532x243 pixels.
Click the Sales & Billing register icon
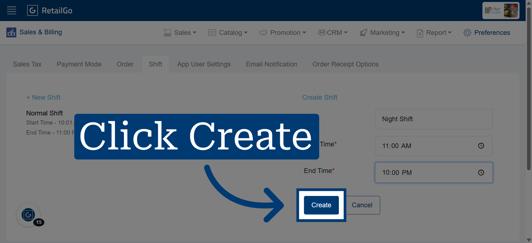tap(11, 32)
